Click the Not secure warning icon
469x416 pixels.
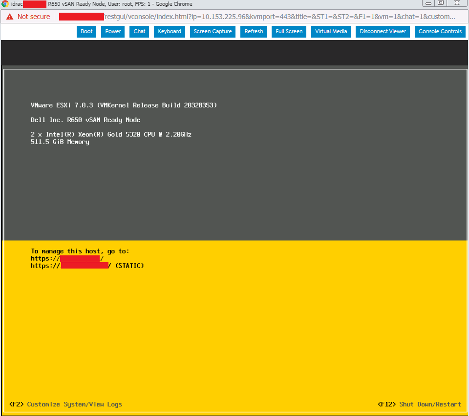point(10,17)
